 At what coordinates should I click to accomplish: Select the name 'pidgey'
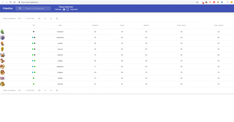click(60, 61)
